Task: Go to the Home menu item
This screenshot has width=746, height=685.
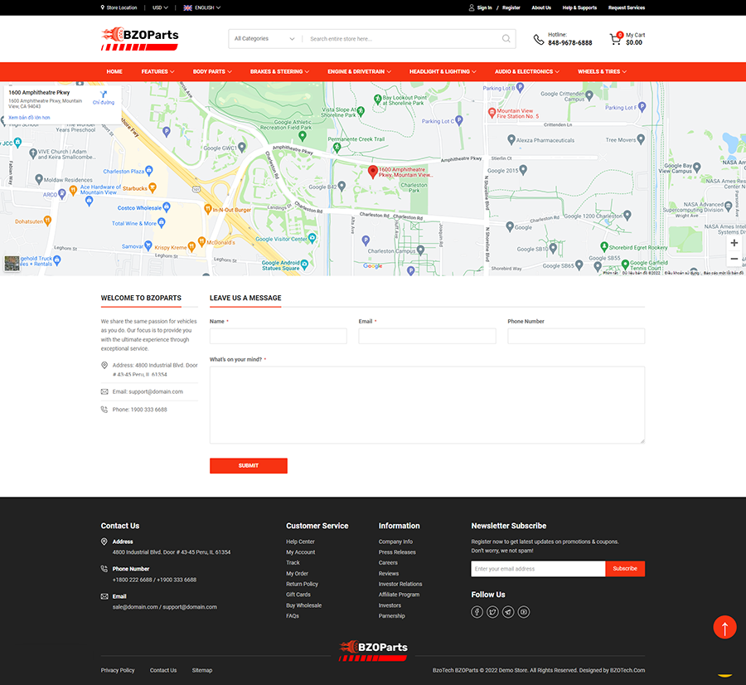Action: 114,71
